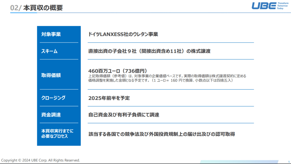Click the 上記取得価額（参考値） note line
Image resolution: width=291 pixels, height=164 pixels.
[x=167, y=76]
